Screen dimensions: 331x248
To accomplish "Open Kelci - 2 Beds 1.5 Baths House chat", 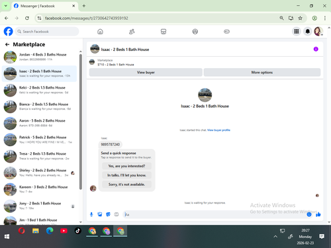I will coord(39,90).
